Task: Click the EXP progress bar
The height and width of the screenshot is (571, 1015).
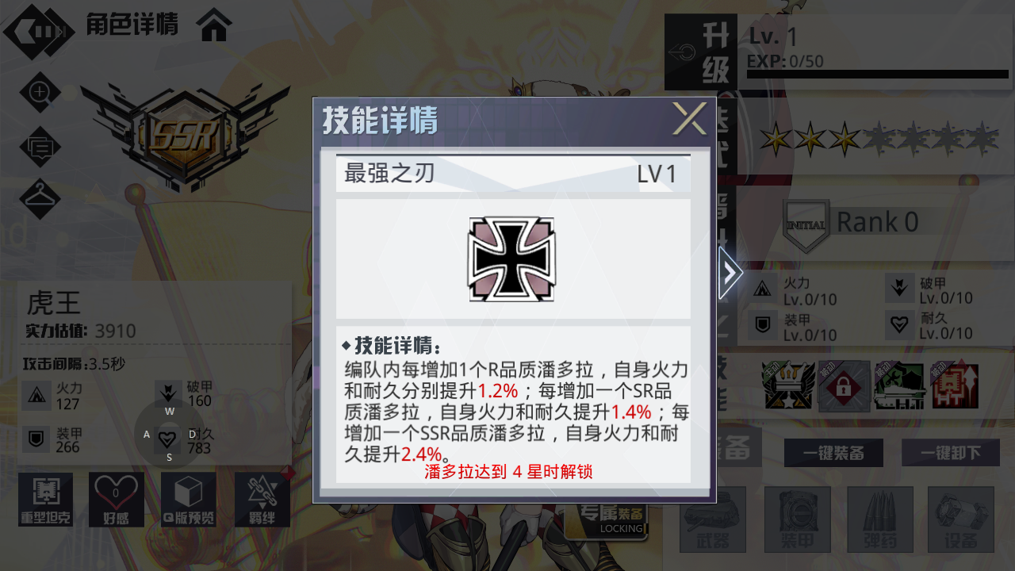Action: click(878, 75)
